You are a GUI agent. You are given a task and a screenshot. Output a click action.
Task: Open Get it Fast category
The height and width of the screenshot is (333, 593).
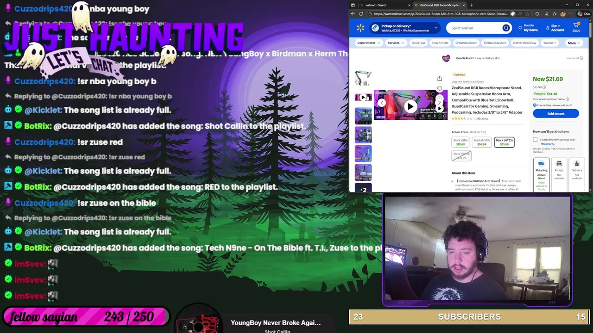418,43
